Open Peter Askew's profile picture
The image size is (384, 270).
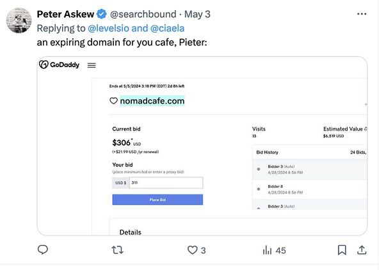pos(19,21)
